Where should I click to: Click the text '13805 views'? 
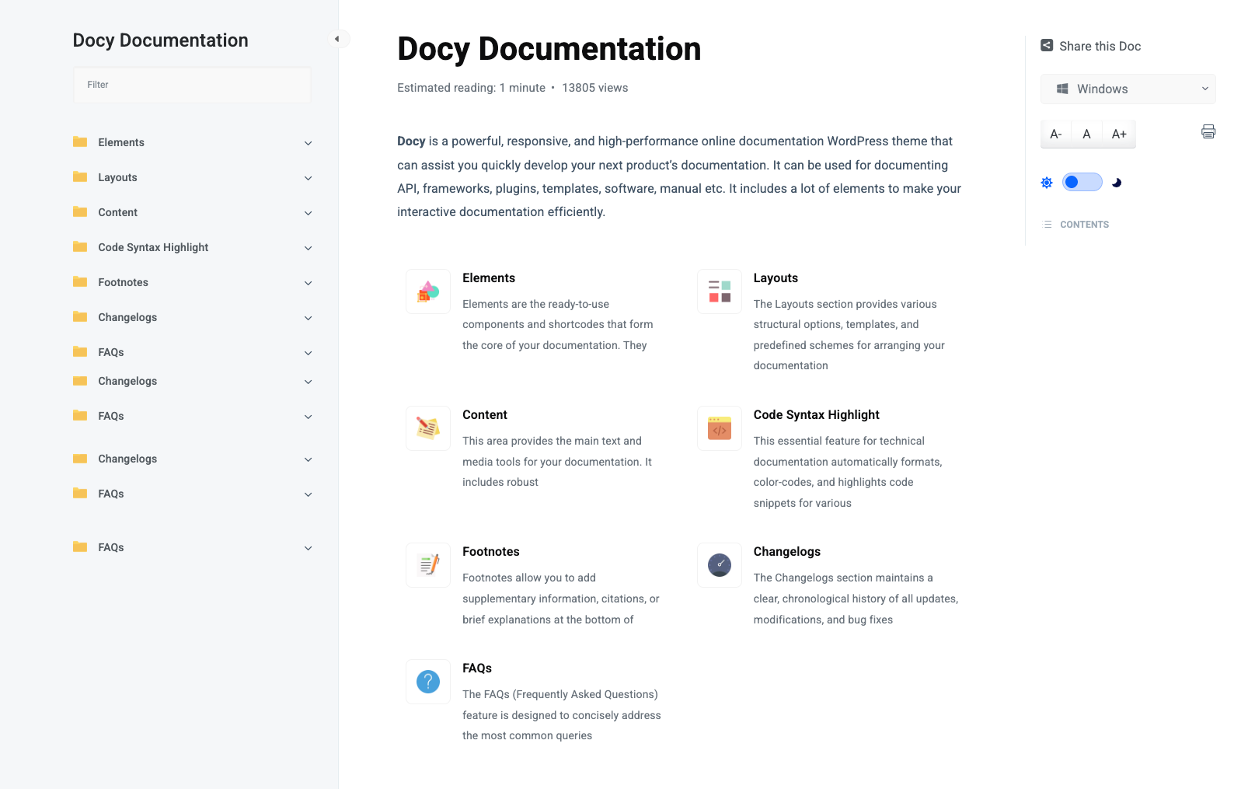pyautogui.click(x=594, y=88)
